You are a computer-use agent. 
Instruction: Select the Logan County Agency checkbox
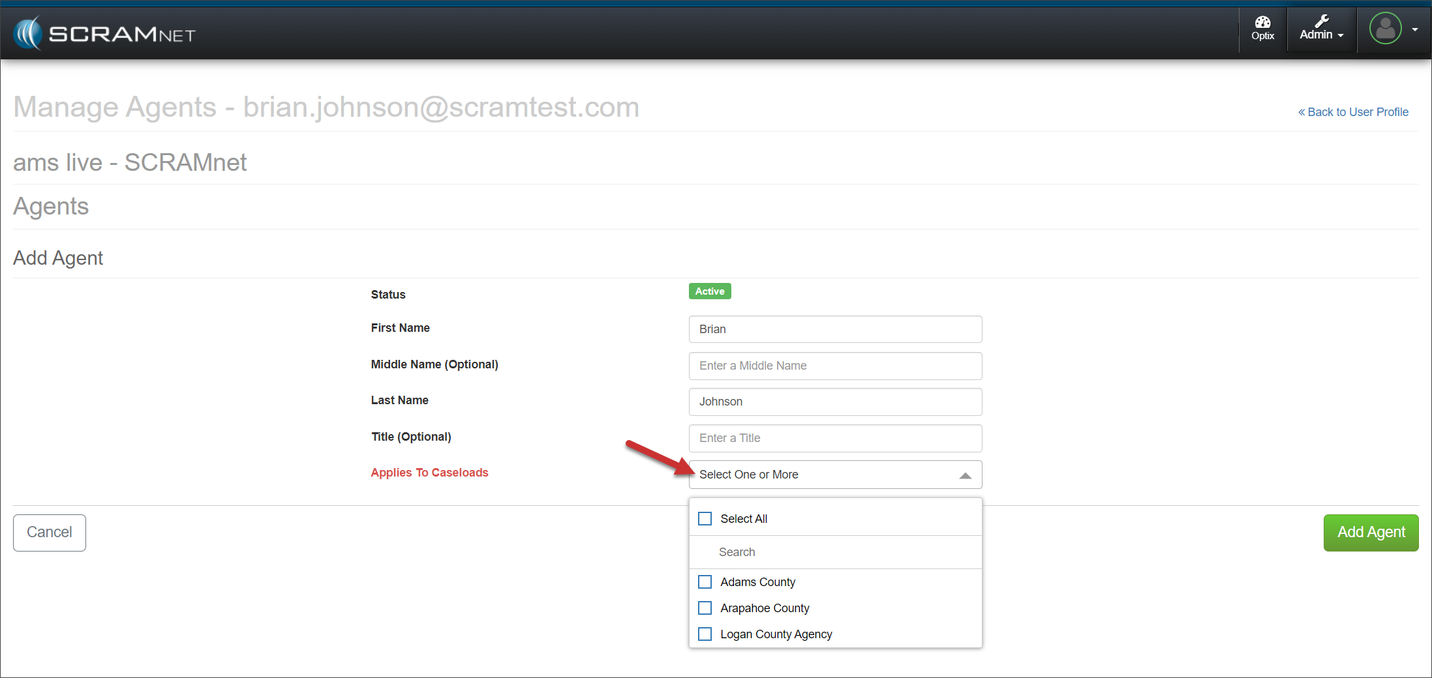pyautogui.click(x=705, y=634)
